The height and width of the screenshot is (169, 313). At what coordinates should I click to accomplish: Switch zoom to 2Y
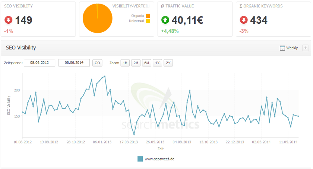tap(168, 63)
